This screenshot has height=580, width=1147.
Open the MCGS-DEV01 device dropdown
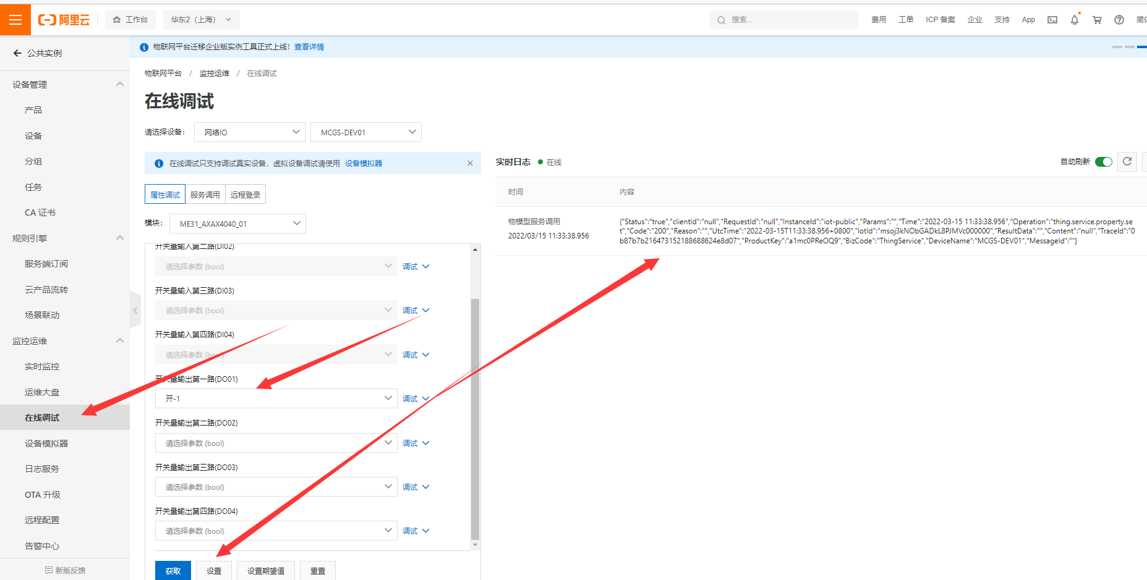pos(366,132)
